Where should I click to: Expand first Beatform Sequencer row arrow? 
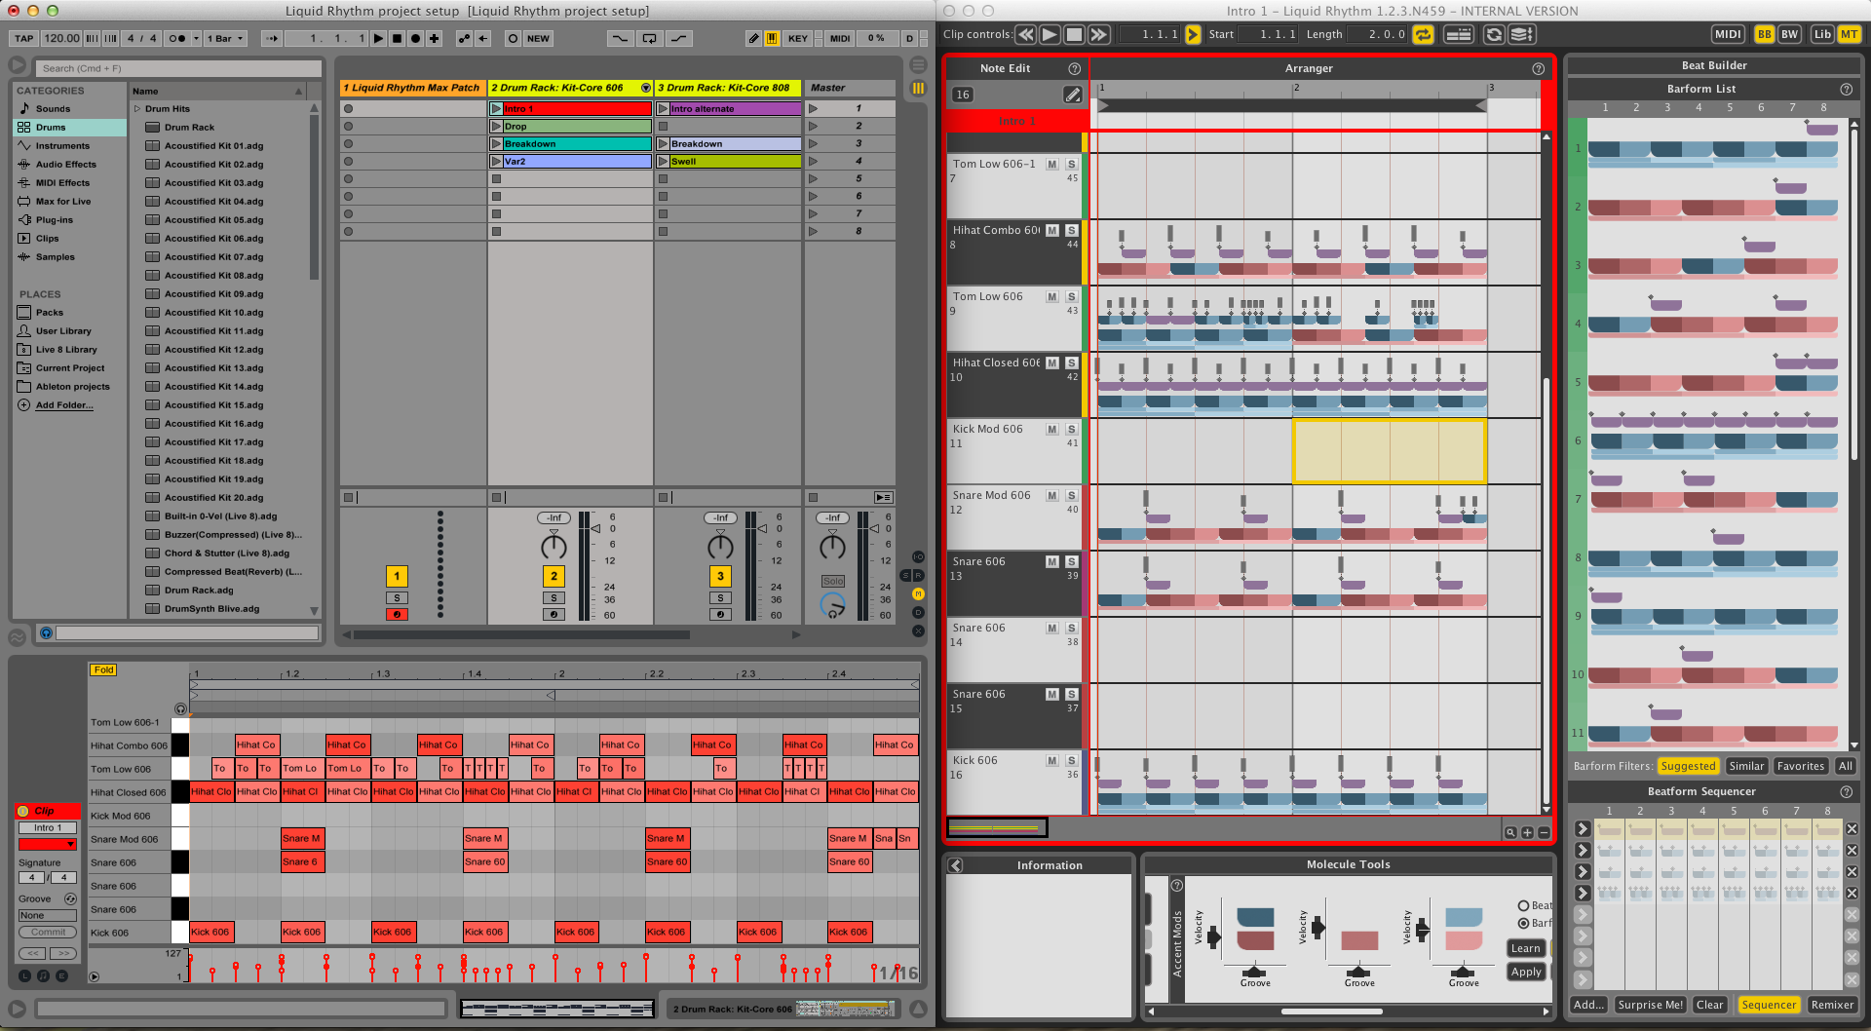[1583, 829]
